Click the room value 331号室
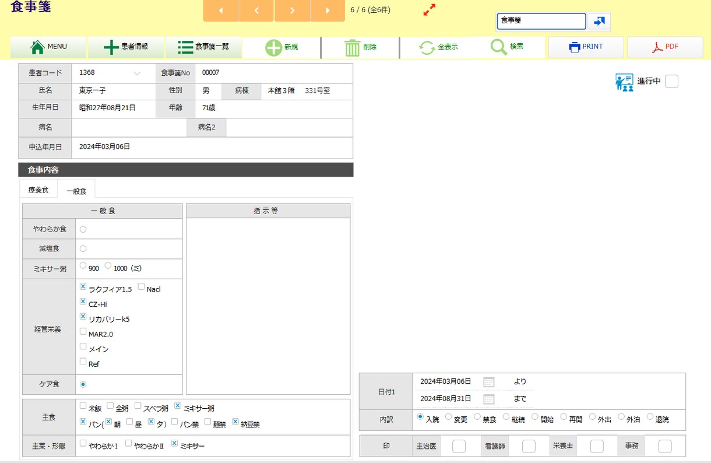 [x=318, y=91]
